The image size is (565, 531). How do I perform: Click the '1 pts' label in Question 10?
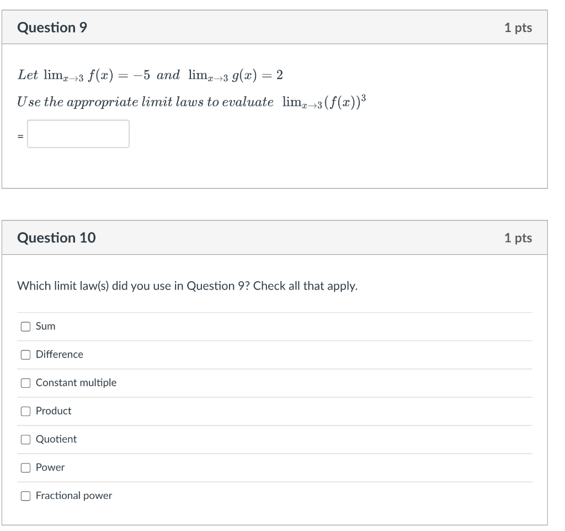tap(518, 238)
